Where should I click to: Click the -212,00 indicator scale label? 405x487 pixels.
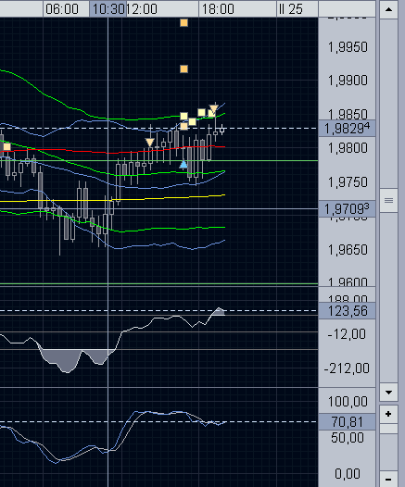point(347,368)
